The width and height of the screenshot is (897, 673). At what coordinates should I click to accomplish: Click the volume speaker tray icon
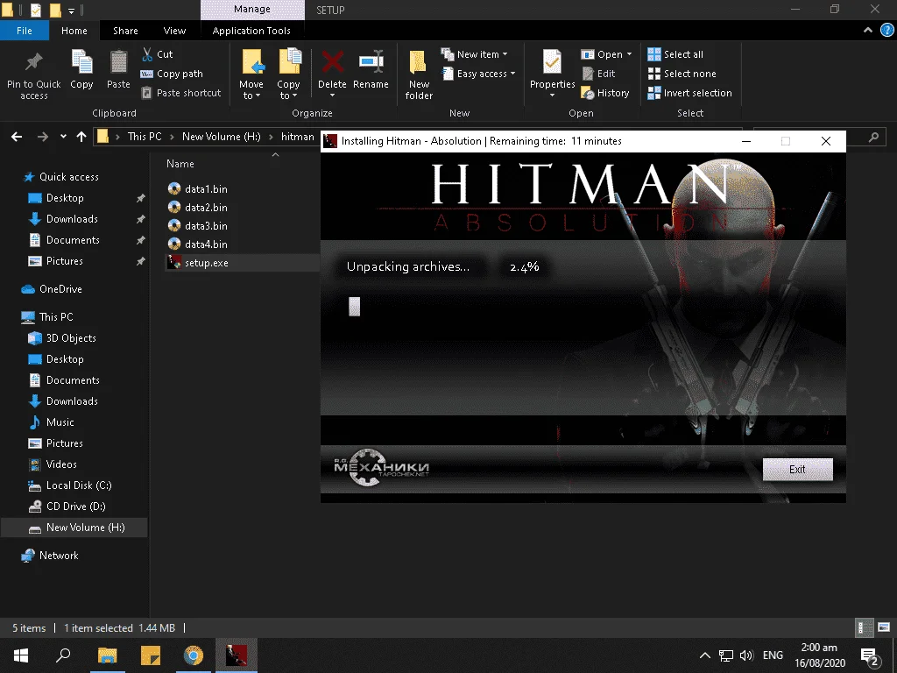point(746,655)
